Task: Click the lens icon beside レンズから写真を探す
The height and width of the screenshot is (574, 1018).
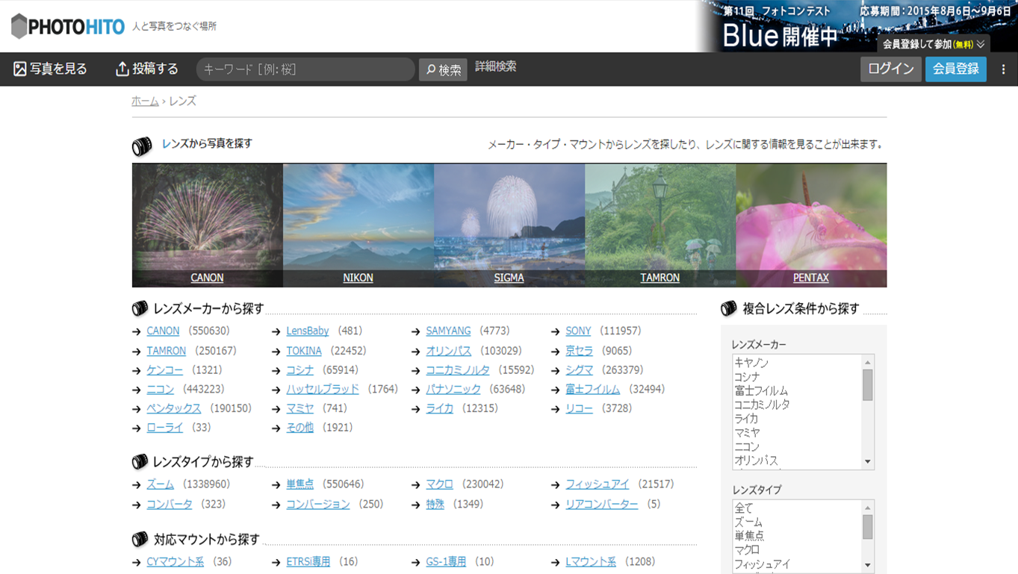Action: (x=142, y=146)
